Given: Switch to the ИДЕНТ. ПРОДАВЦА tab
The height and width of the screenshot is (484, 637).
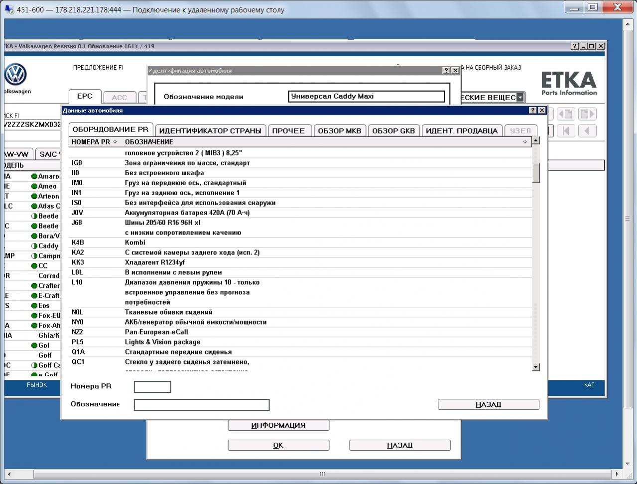Looking at the screenshot, I should click(462, 130).
